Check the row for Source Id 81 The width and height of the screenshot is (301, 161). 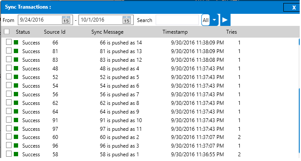pyautogui.click(x=9, y=51)
